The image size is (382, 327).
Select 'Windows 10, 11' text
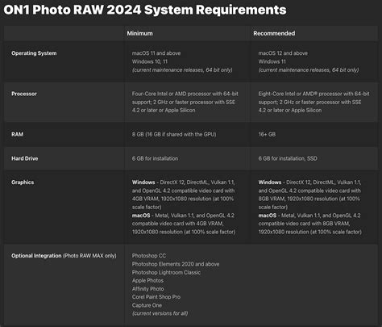click(150, 61)
